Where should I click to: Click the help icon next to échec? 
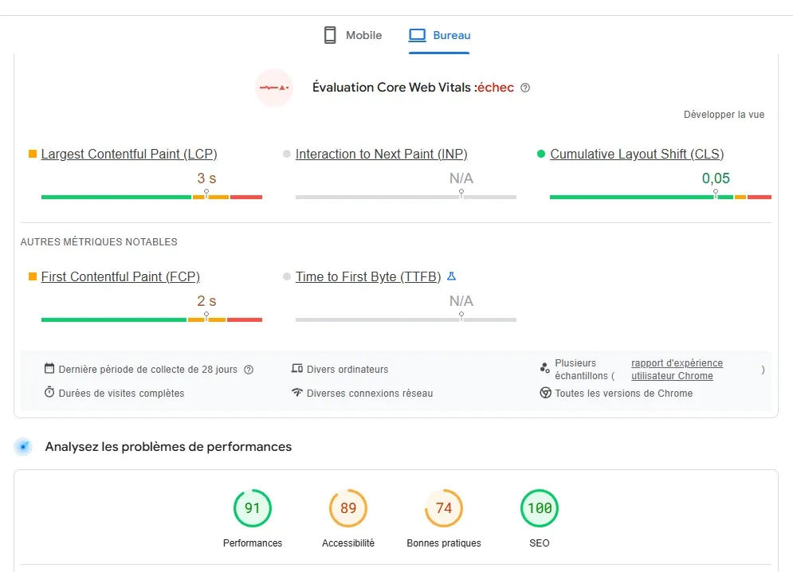click(x=525, y=88)
